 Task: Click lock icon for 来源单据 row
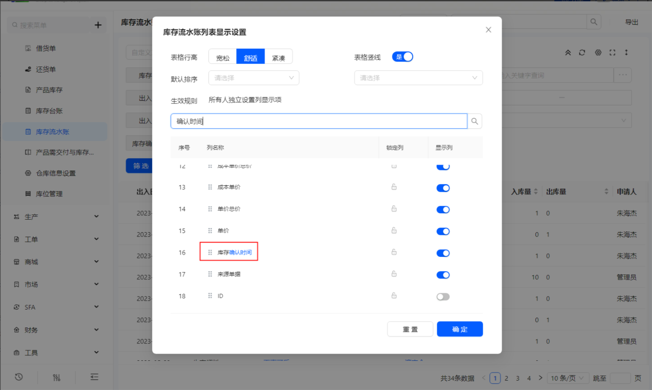[x=394, y=274]
